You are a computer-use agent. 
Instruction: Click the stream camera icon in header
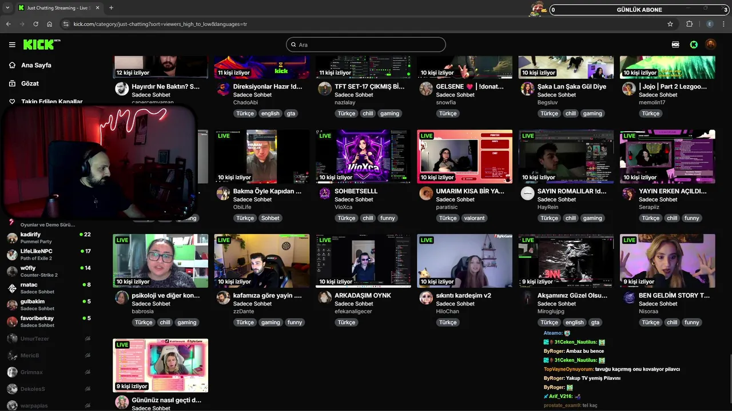coord(675,45)
